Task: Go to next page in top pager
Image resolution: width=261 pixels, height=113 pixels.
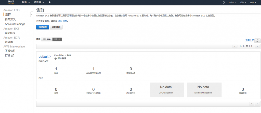Action: click(257, 46)
